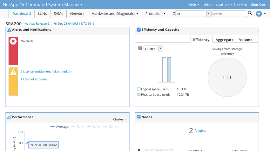Viewport: 270px width, 151px height.
Task: Click the Performance chart icon
Action: click(x=9, y=117)
